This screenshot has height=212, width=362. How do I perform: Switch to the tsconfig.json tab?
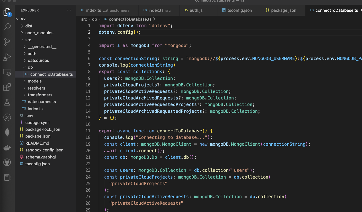click(239, 10)
